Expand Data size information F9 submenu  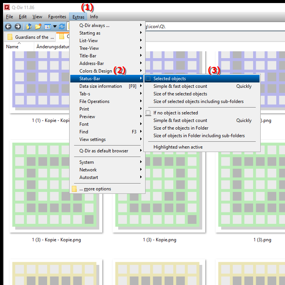pyautogui.click(x=108, y=86)
